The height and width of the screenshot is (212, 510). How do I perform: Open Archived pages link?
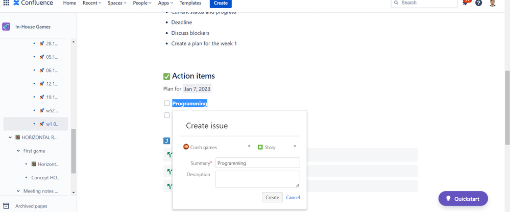(31, 206)
